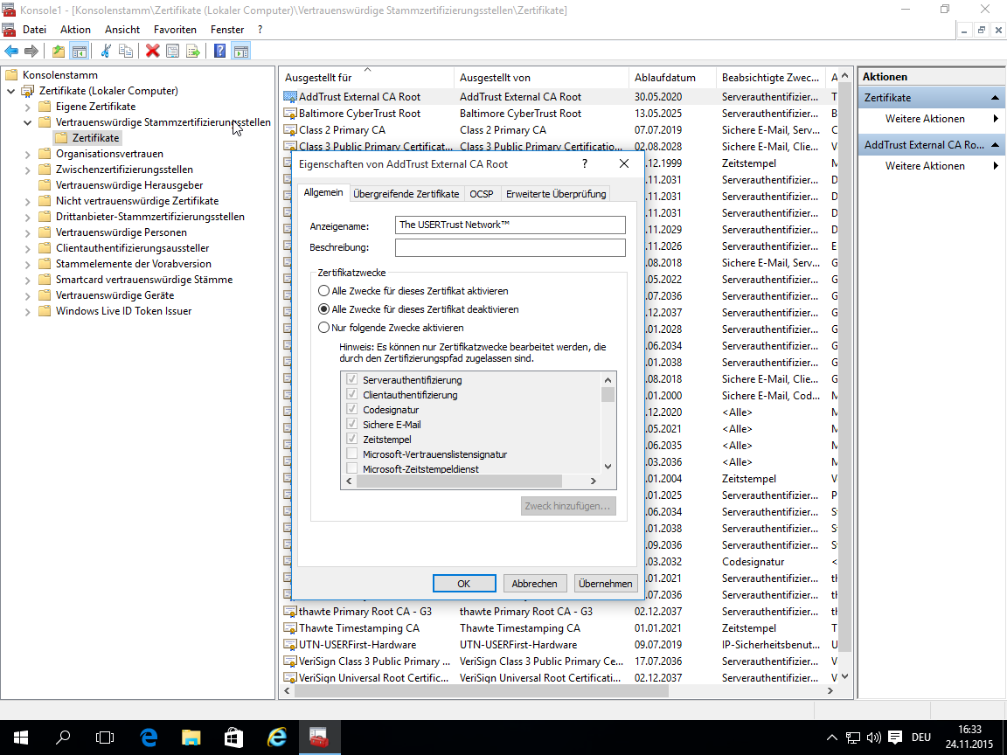Click the UTN-USERFirst-Hardware certificate icon
Screen dimensions: 1007x755
(289, 645)
